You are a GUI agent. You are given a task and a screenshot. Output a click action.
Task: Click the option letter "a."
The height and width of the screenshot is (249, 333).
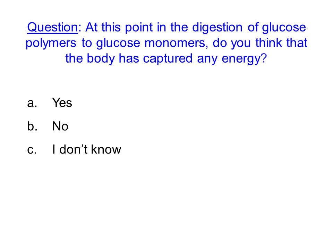32,103
